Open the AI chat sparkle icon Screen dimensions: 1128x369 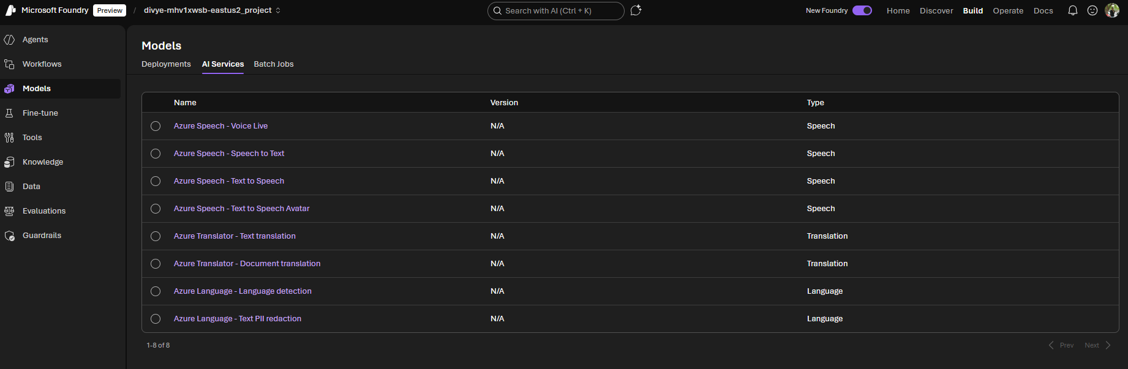point(636,10)
